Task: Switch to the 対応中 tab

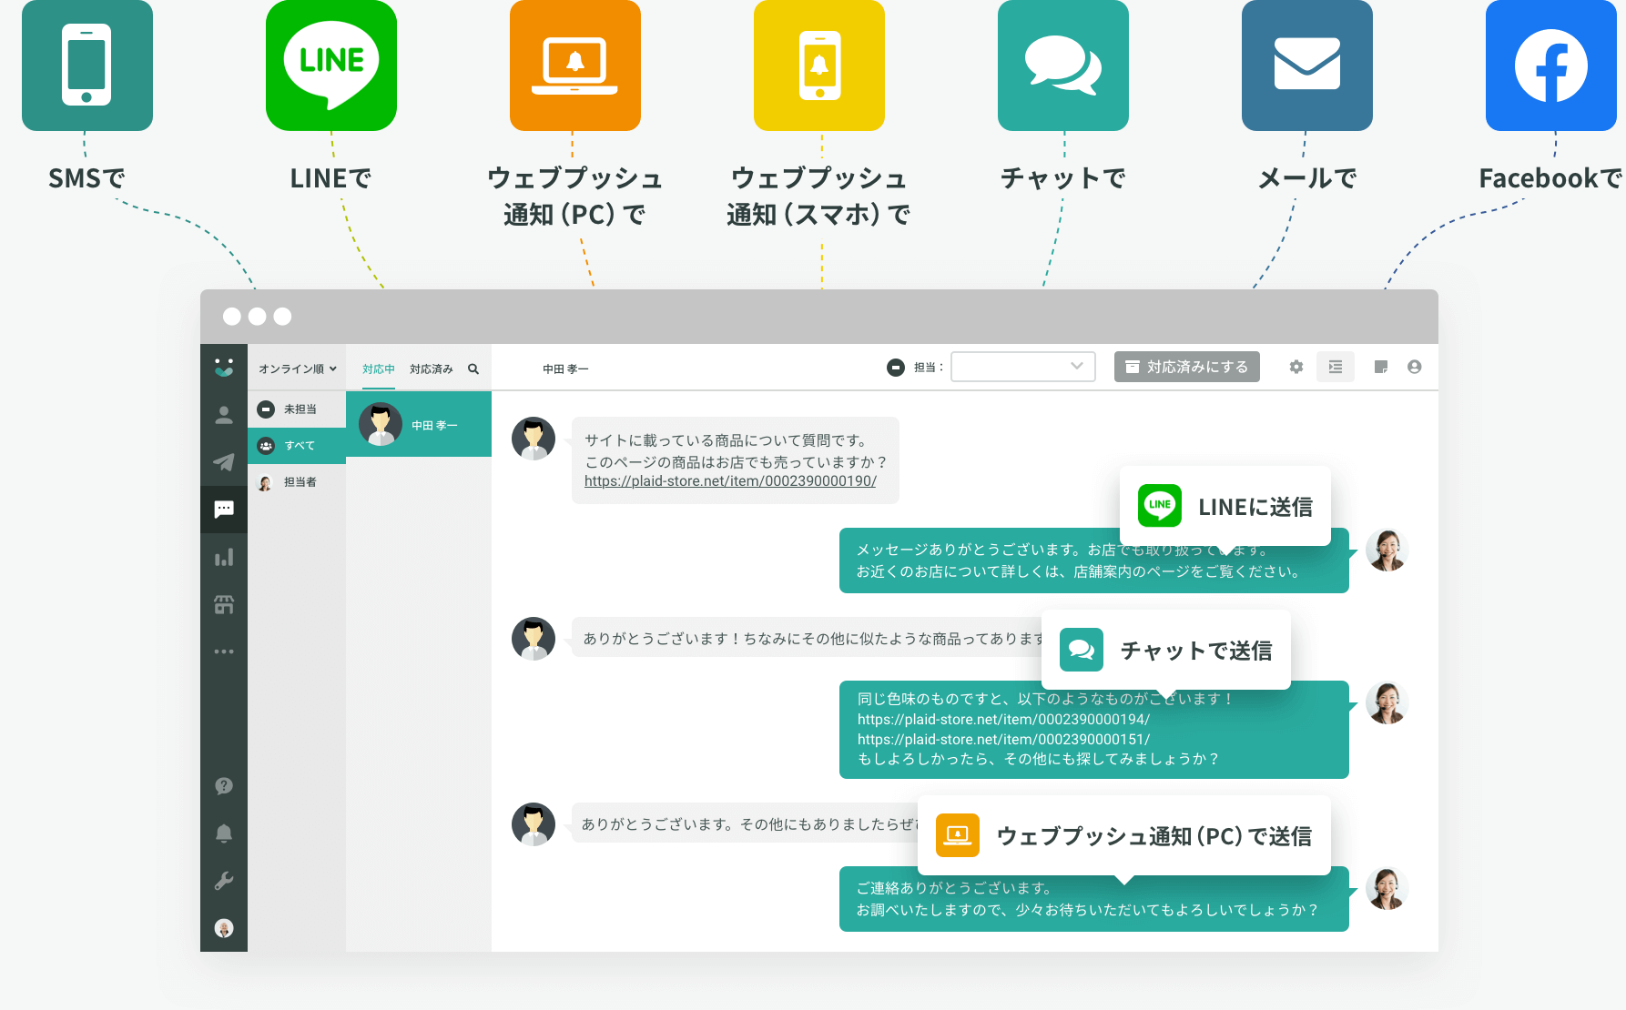Action: click(x=379, y=369)
